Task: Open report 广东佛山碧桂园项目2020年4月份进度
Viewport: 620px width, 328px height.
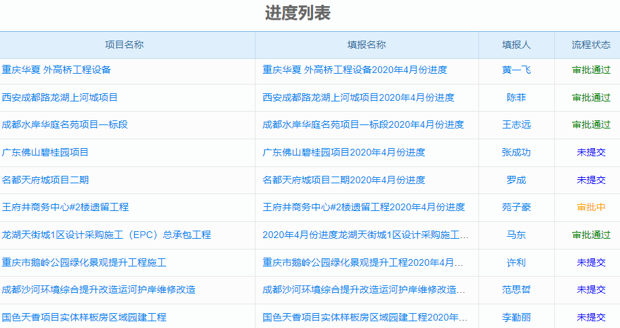Action: tap(344, 152)
